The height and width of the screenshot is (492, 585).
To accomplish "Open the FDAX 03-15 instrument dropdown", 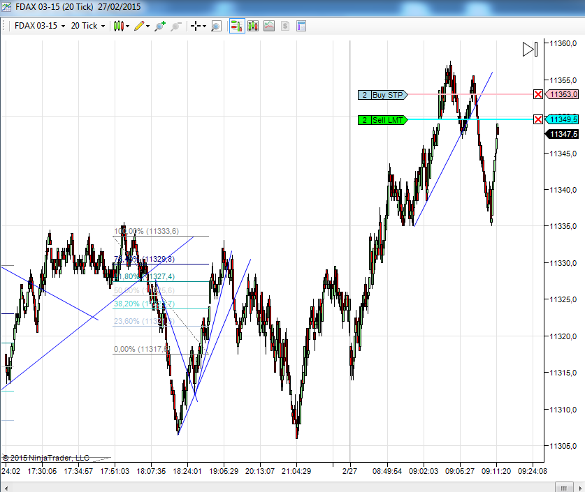I will click(x=40, y=26).
